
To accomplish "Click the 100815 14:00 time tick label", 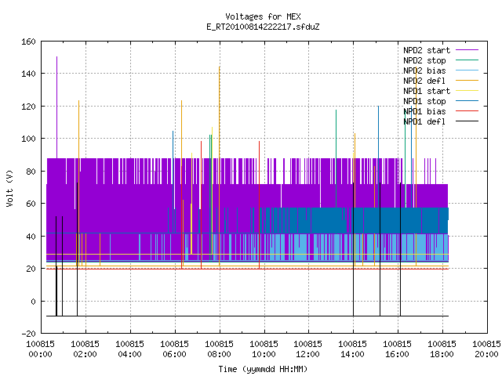I will [352, 349].
